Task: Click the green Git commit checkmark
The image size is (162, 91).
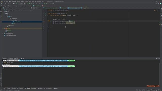Action: (x=44, y=4)
